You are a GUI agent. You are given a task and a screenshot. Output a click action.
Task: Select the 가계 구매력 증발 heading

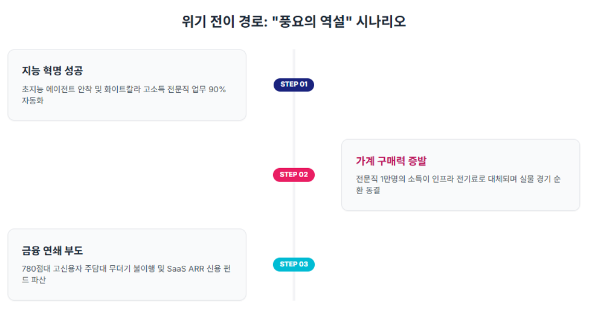391,161
